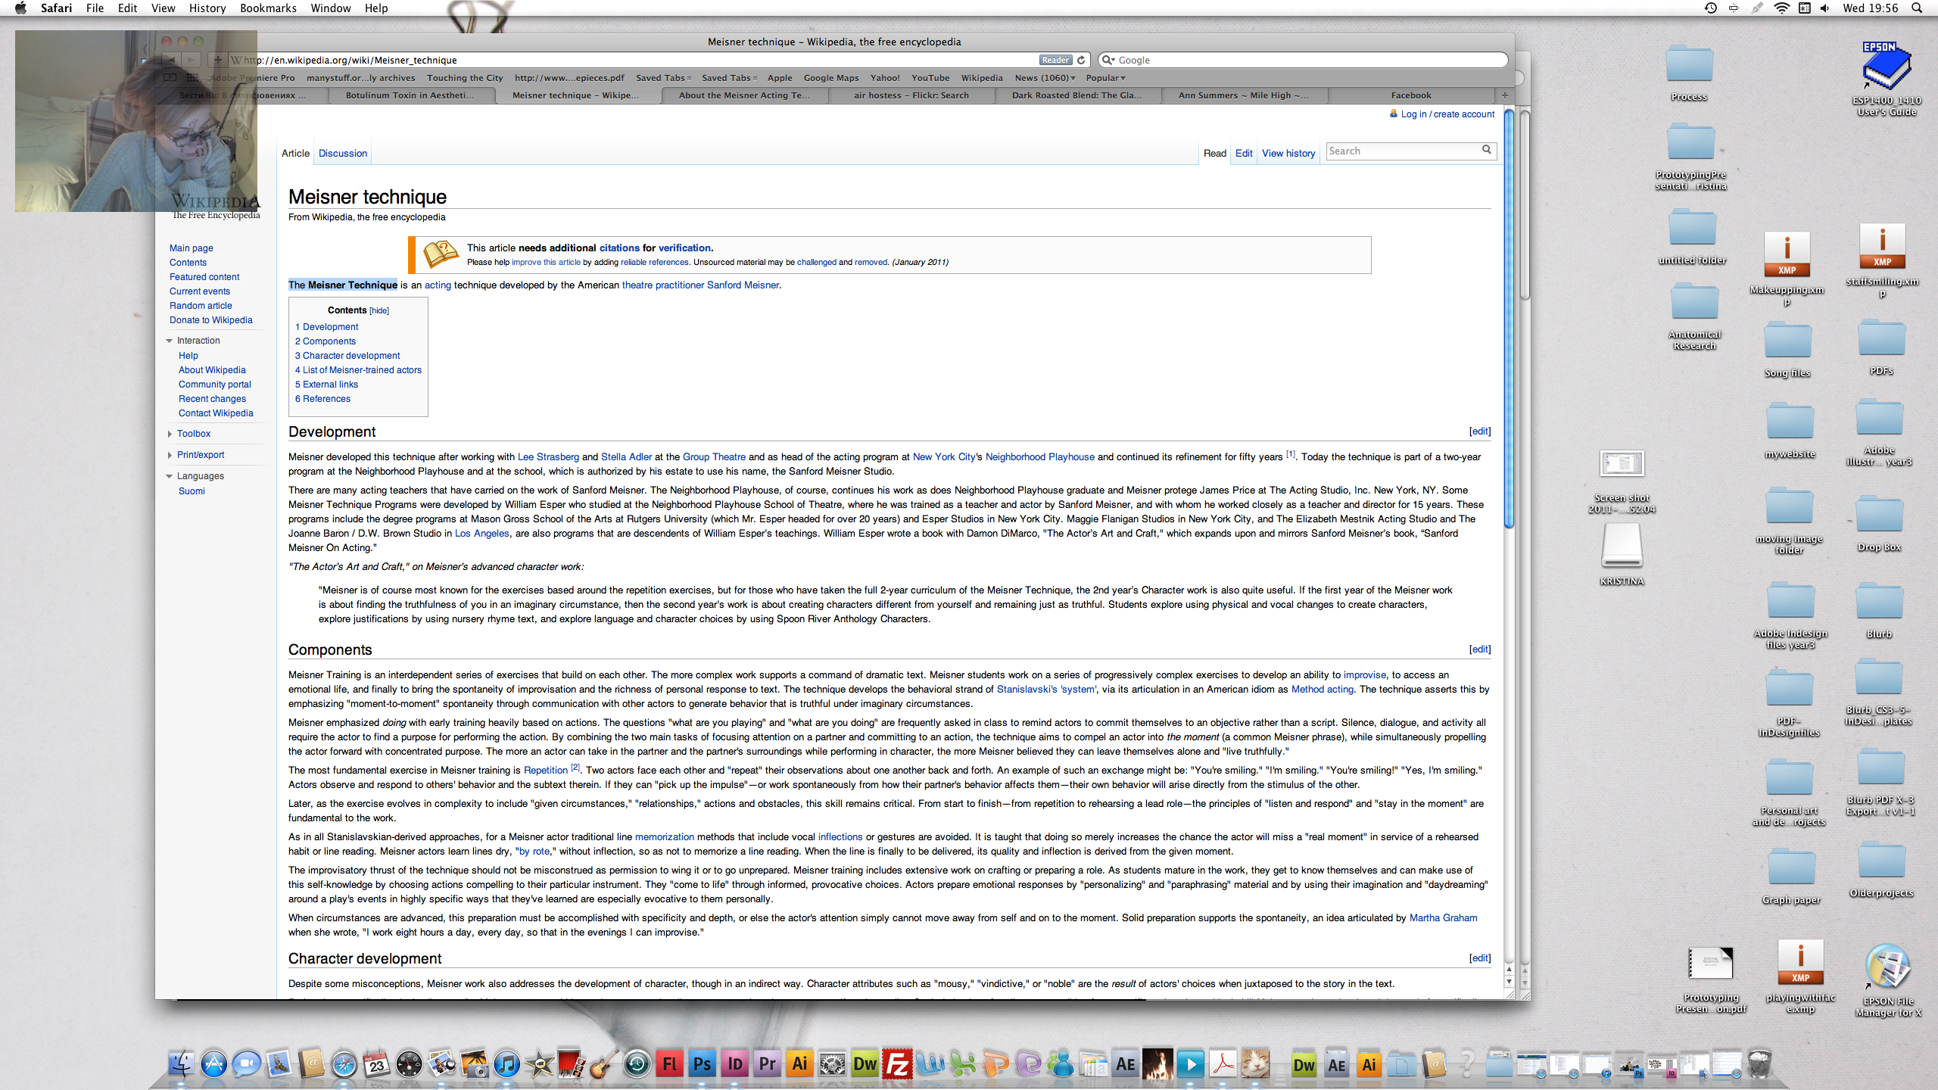Image resolution: width=1938 pixels, height=1090 pixels.
Task: Switch to About the Meisner Acting tab
Action: (743, 95)
